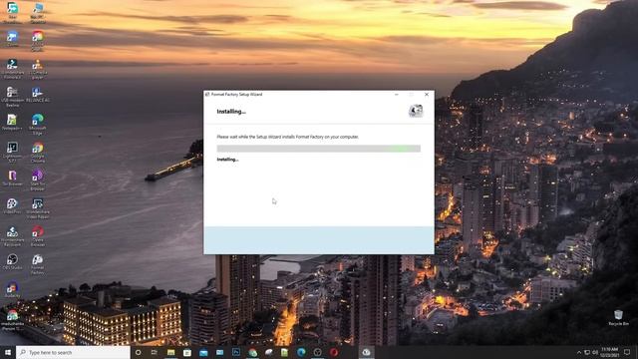Open the taskbar clock and date
The width and height of the screenshot is (638, 359).
[x=609, y=352]
